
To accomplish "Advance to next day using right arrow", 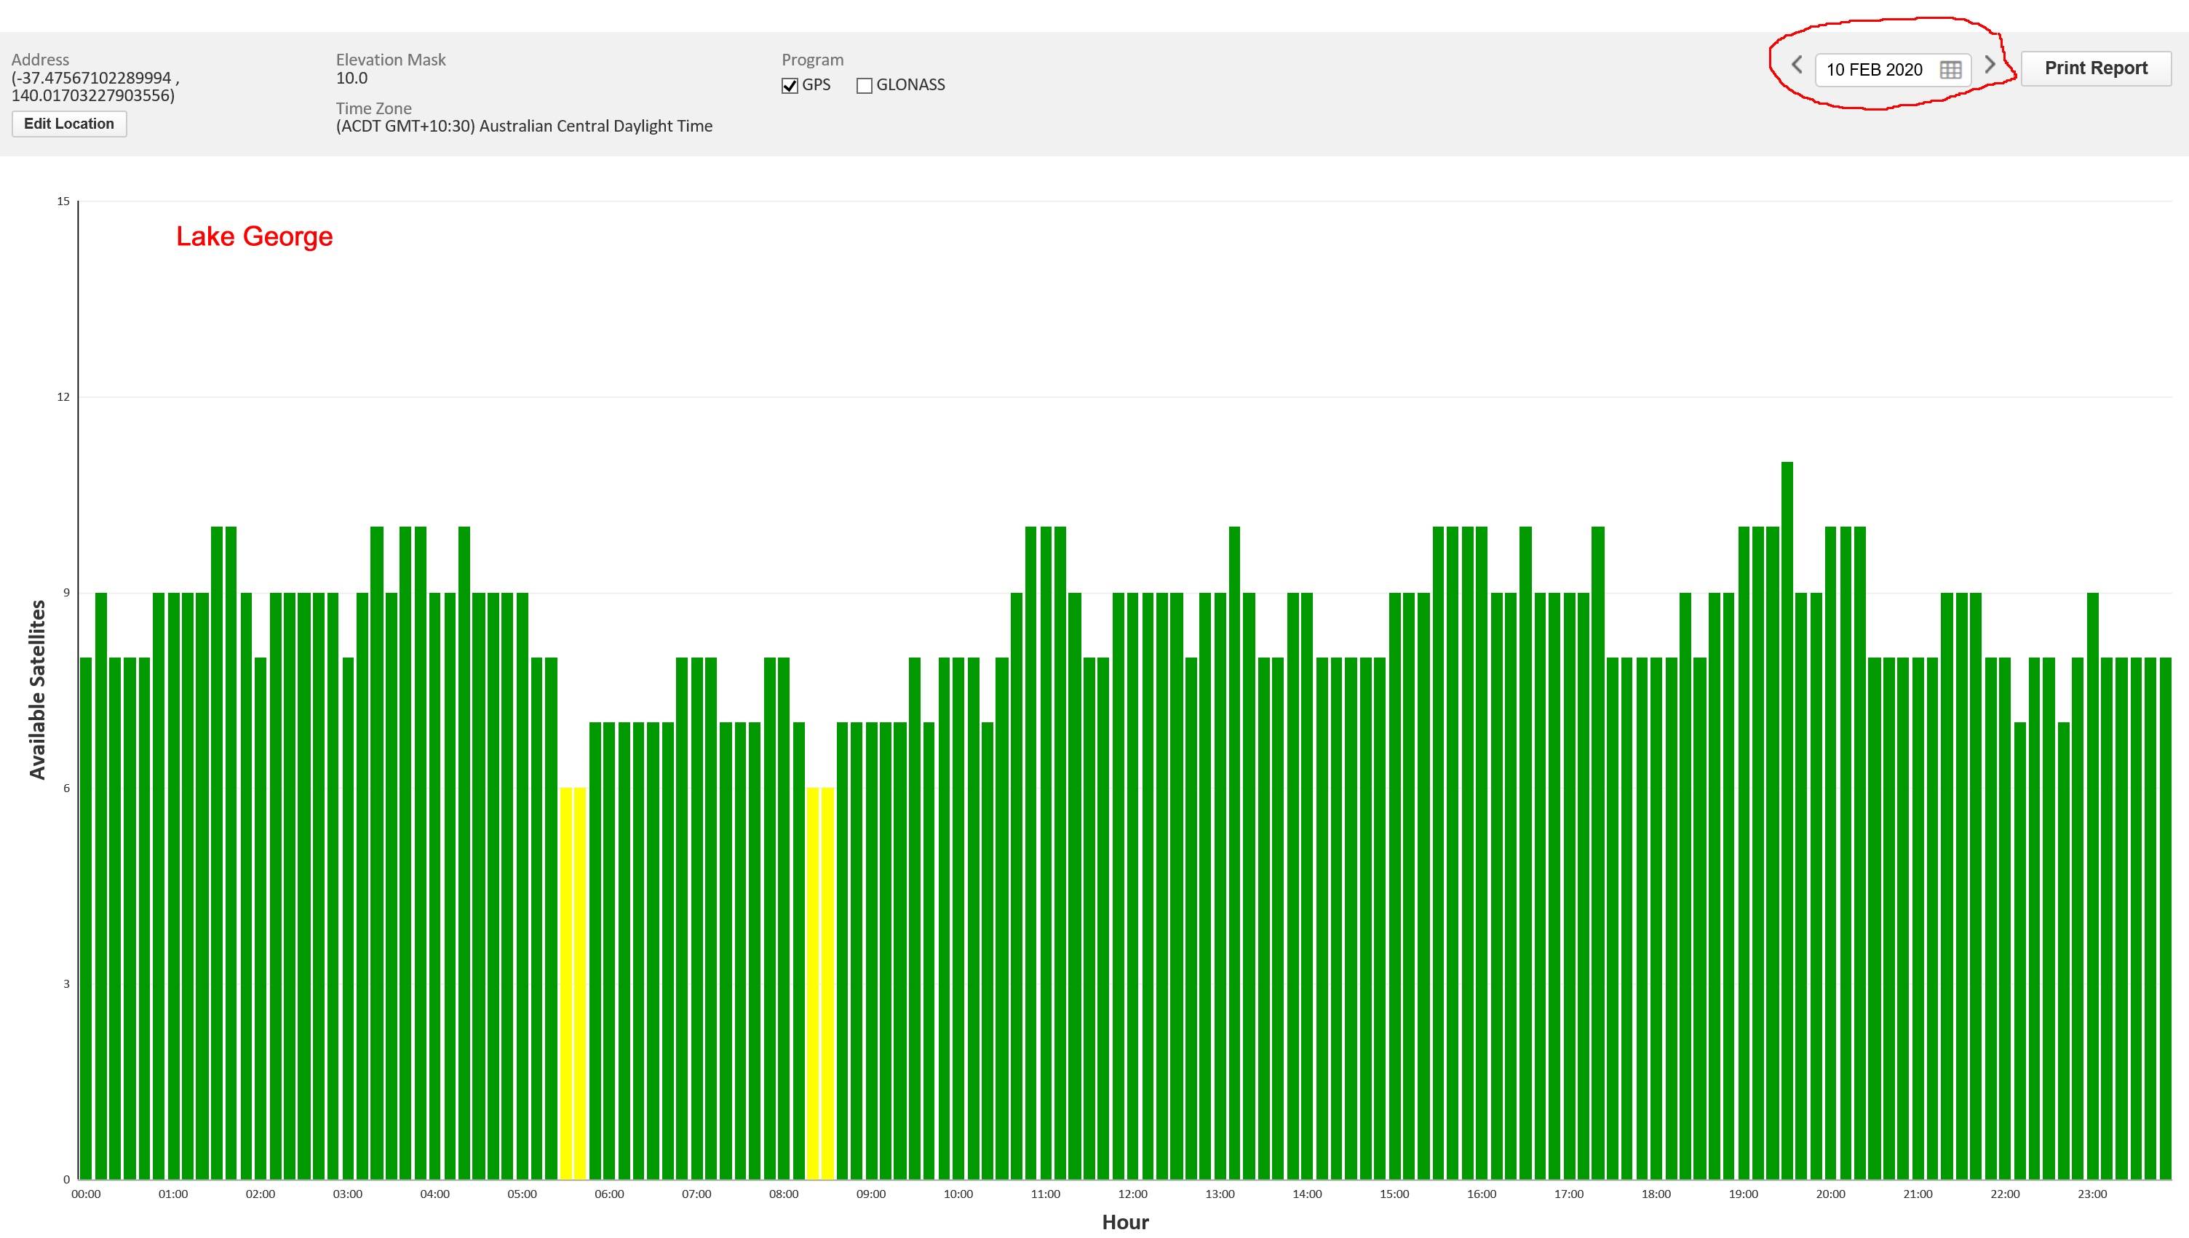I will [x=1989, y=65].
